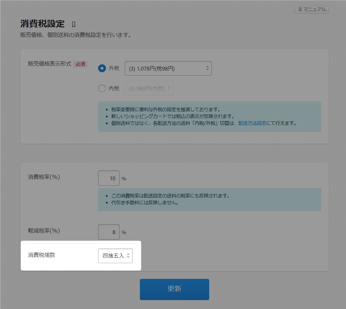
Task: Click the 販売価格表示形式 field label
Action: pyautogui.click(x=49, y=64)
